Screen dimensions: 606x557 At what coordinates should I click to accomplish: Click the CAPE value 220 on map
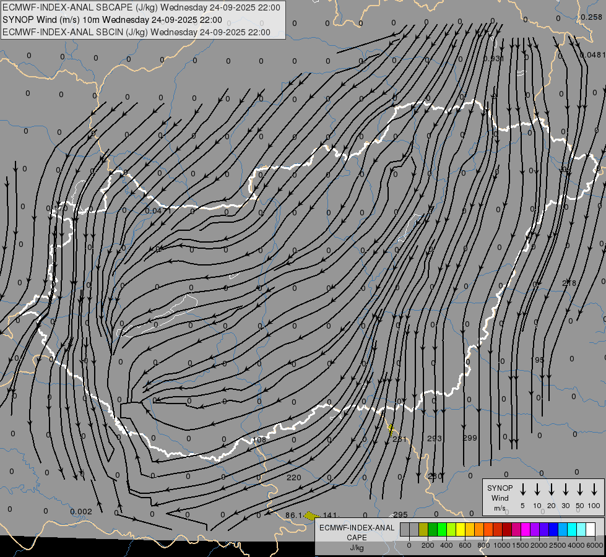294,477
